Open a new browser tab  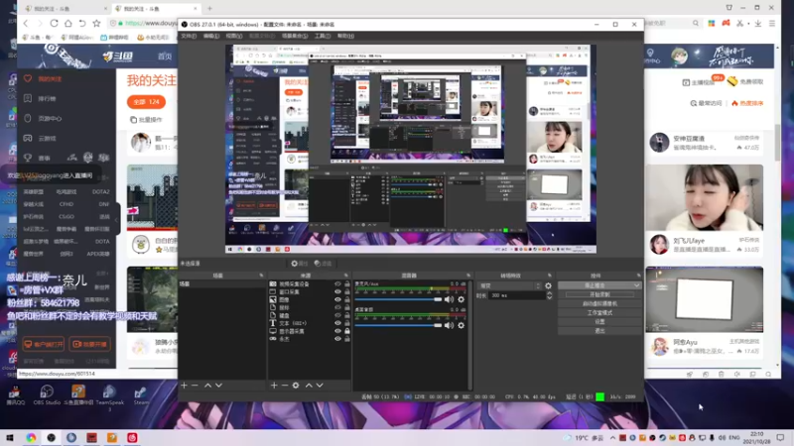(209, 9)
